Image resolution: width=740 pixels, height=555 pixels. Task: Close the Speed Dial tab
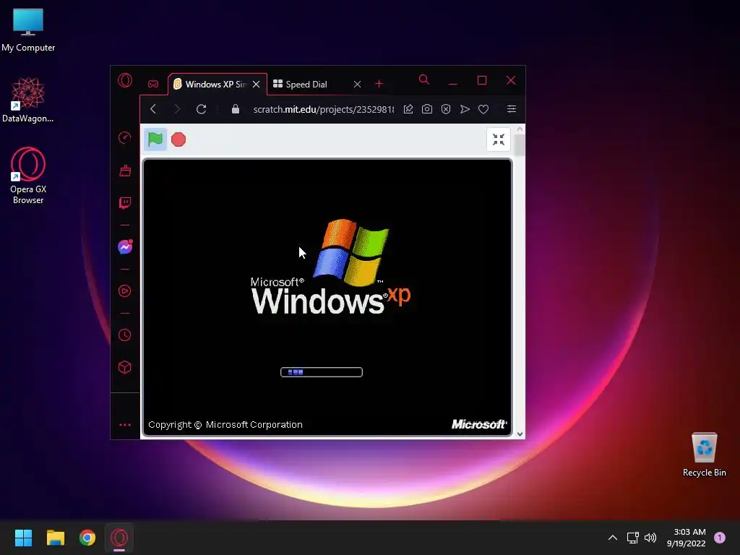(x=357, y=84)
